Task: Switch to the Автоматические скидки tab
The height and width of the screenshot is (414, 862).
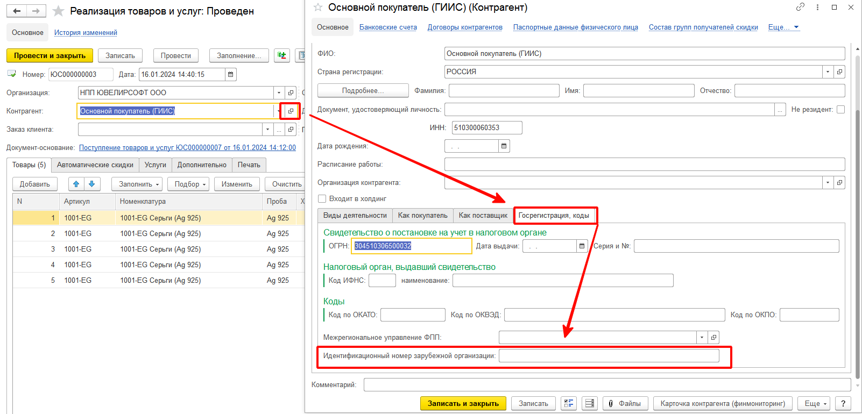Action: (95, 165)
